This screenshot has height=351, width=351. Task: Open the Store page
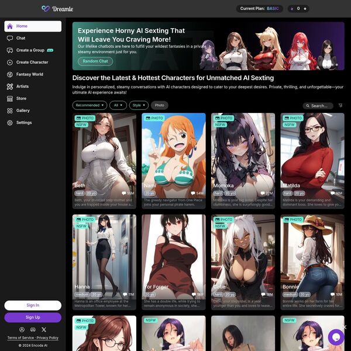pyautogui.click(x=33, y=99)
